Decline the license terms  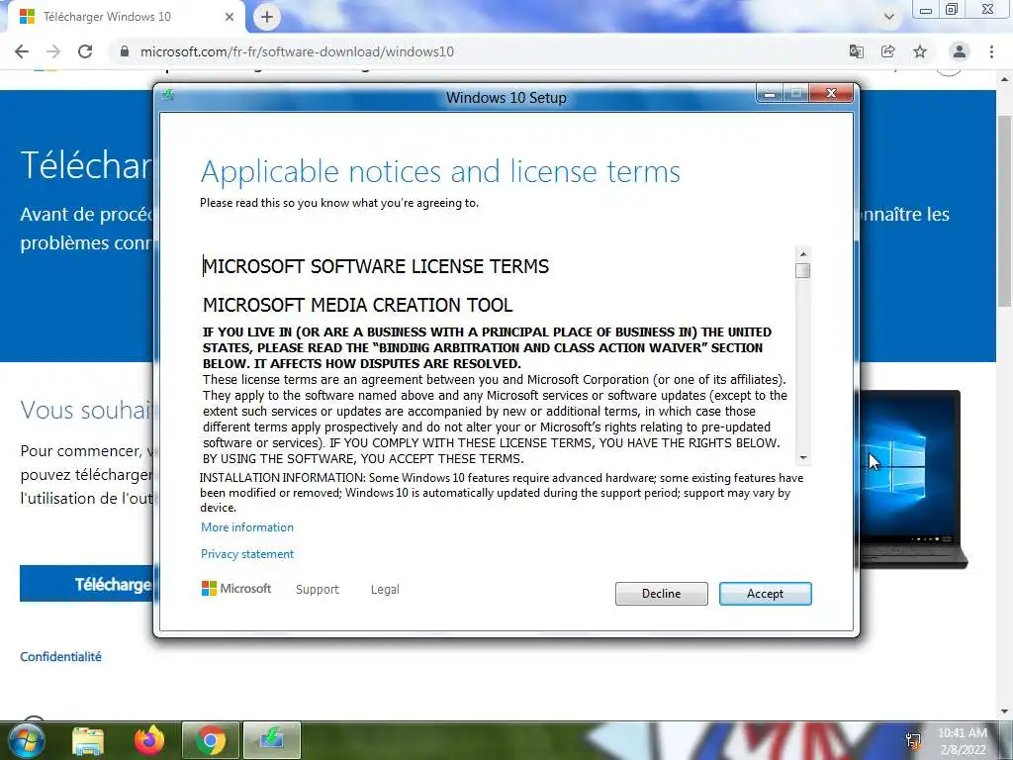(661, 594)
